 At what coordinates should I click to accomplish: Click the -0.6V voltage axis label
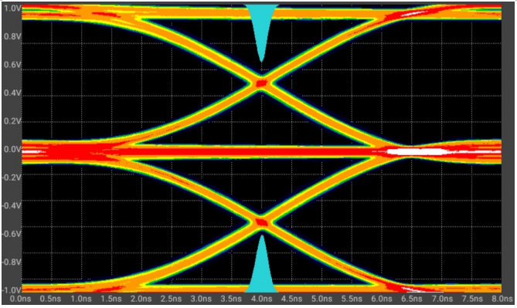pos(12,234)
